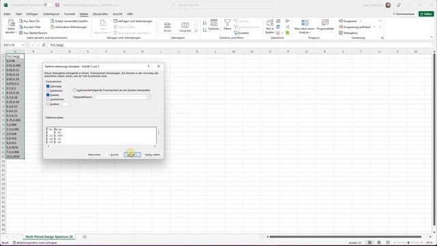The image size is (437, 246).
Task: Click the save icon in title bar
Action: pos(57,5)
